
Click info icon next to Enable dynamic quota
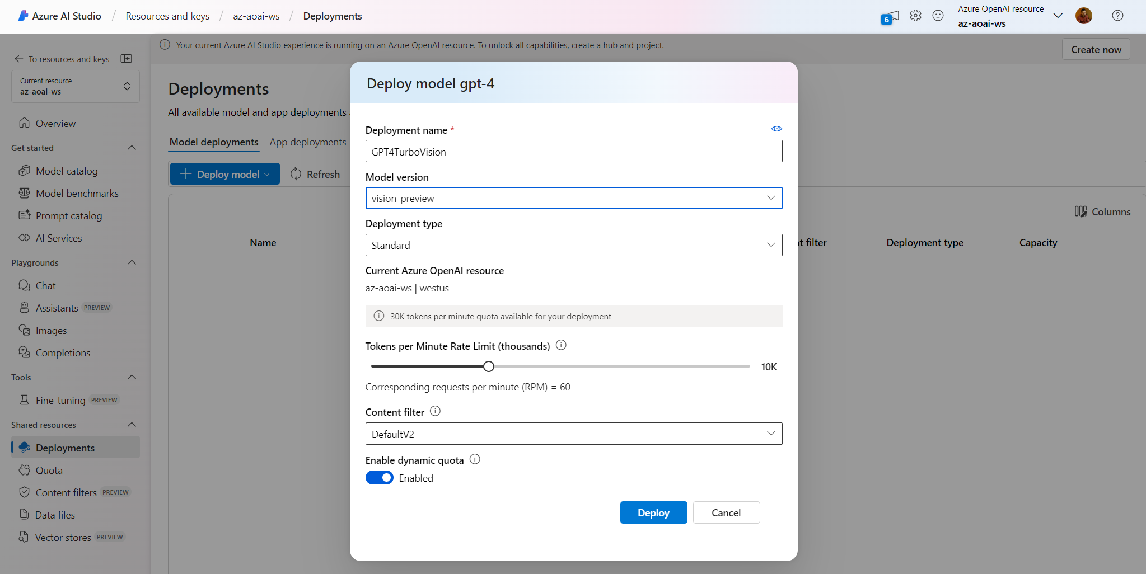[475, 459]
